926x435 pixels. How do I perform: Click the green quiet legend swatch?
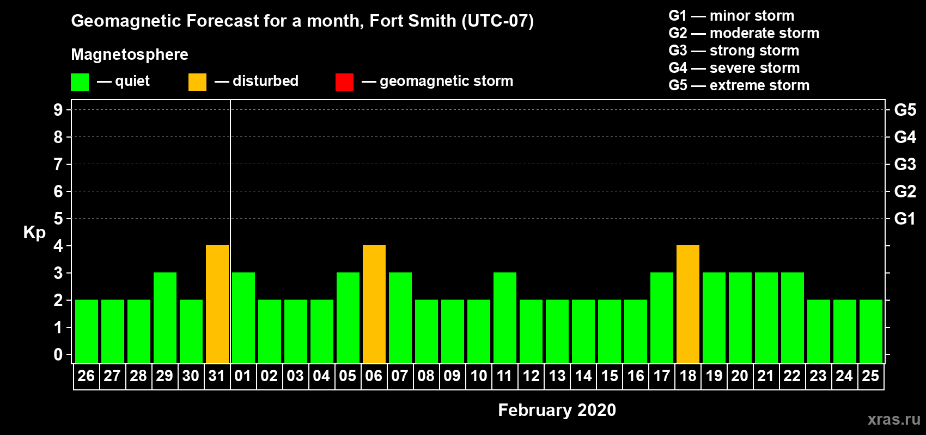[x=80, y=82]
